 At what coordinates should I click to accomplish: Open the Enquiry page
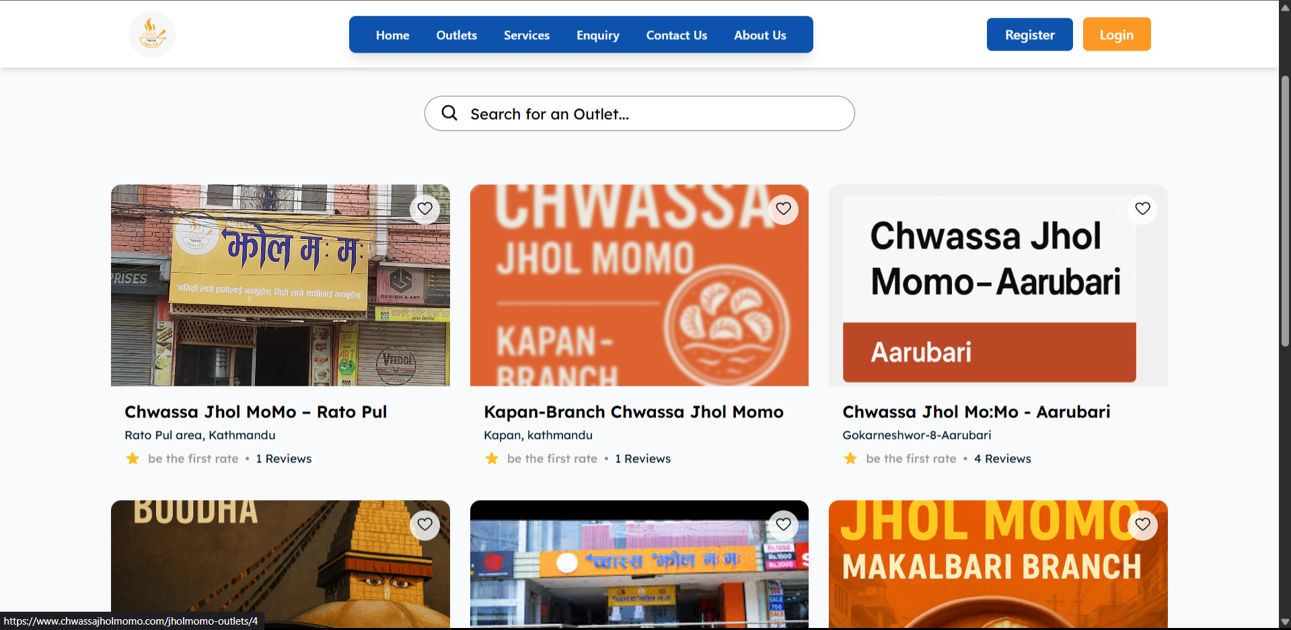pyautogui.click(x=597, y=35)
